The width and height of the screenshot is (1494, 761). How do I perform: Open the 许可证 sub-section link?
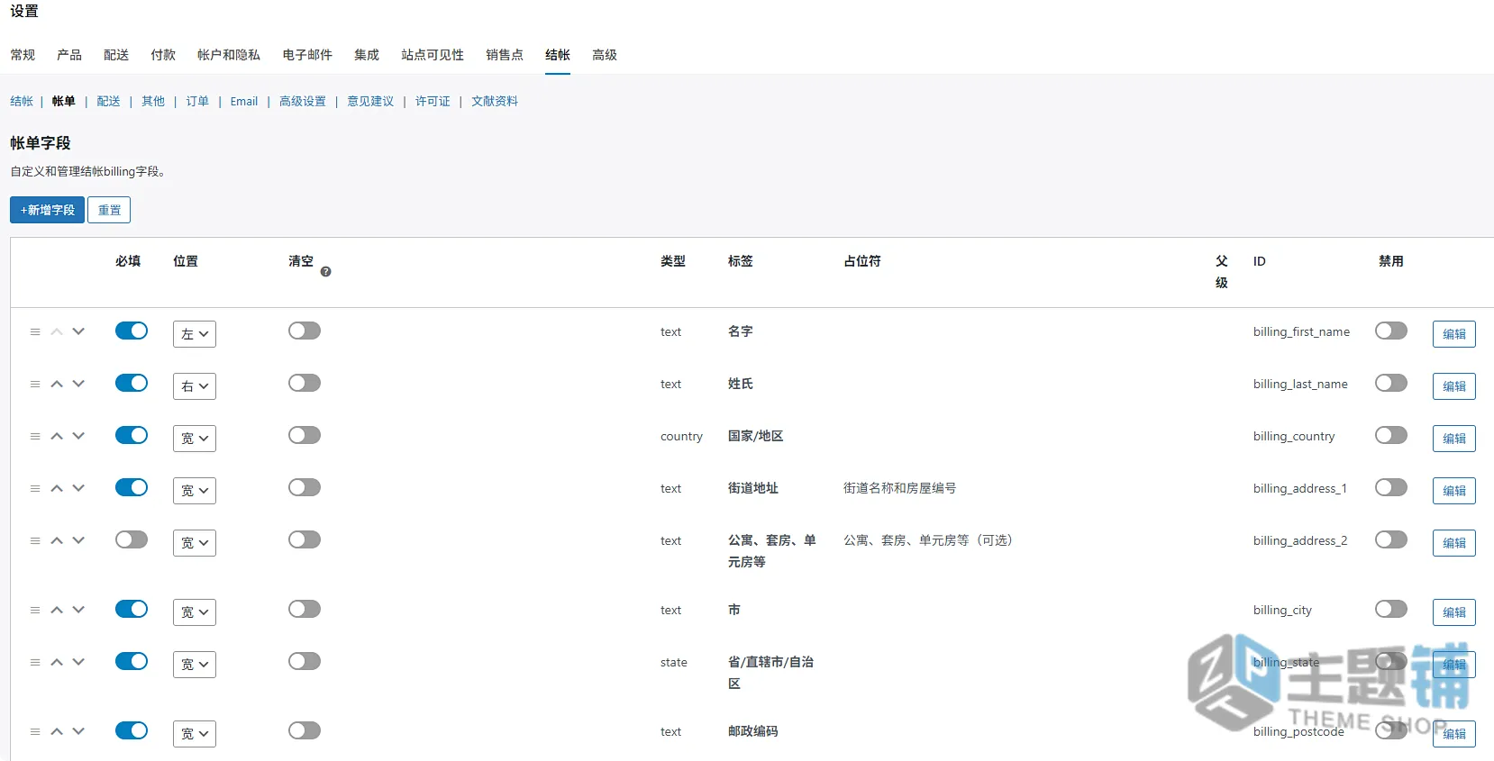pyautogui.click(x=433, y=102)
